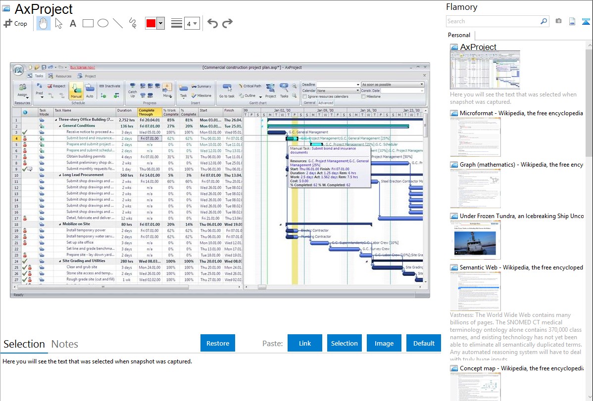Collapse the Long Lead Procurement group

[x=60, y=175]
